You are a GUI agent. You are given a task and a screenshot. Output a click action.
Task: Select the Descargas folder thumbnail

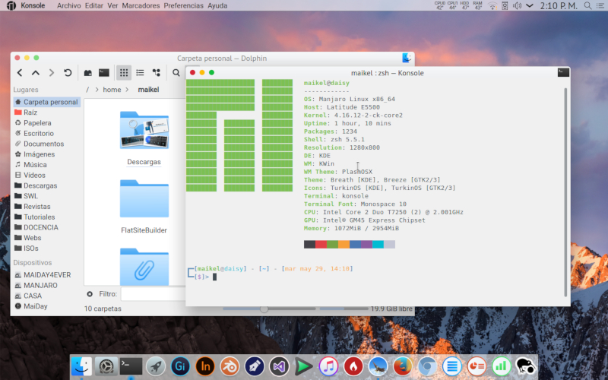(x=144, y=130)
